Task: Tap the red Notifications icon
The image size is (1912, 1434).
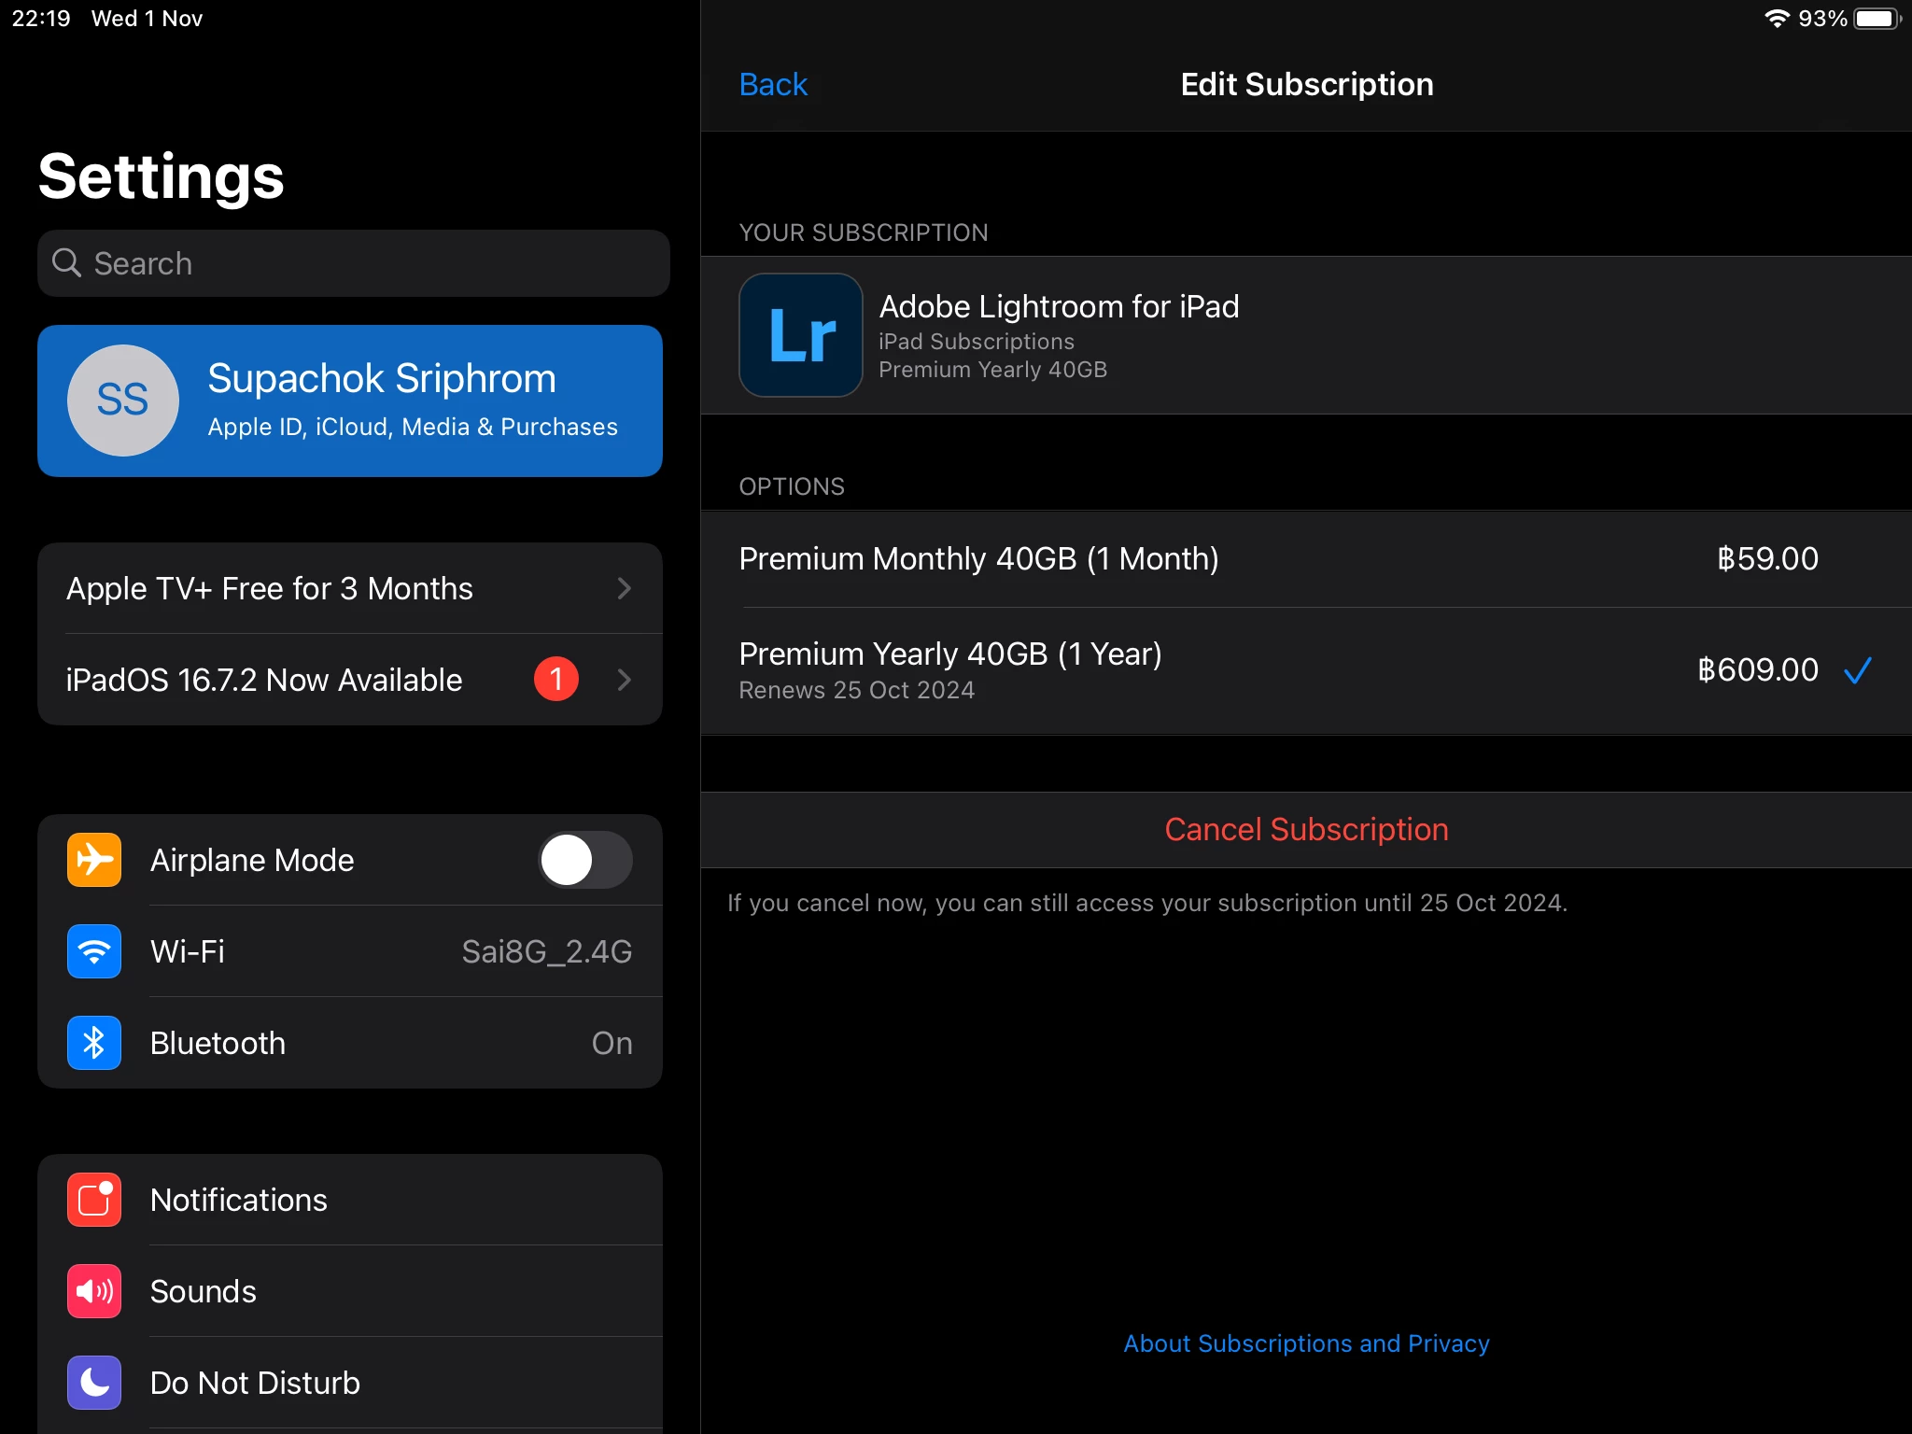Action: (x=94, y=1199)
